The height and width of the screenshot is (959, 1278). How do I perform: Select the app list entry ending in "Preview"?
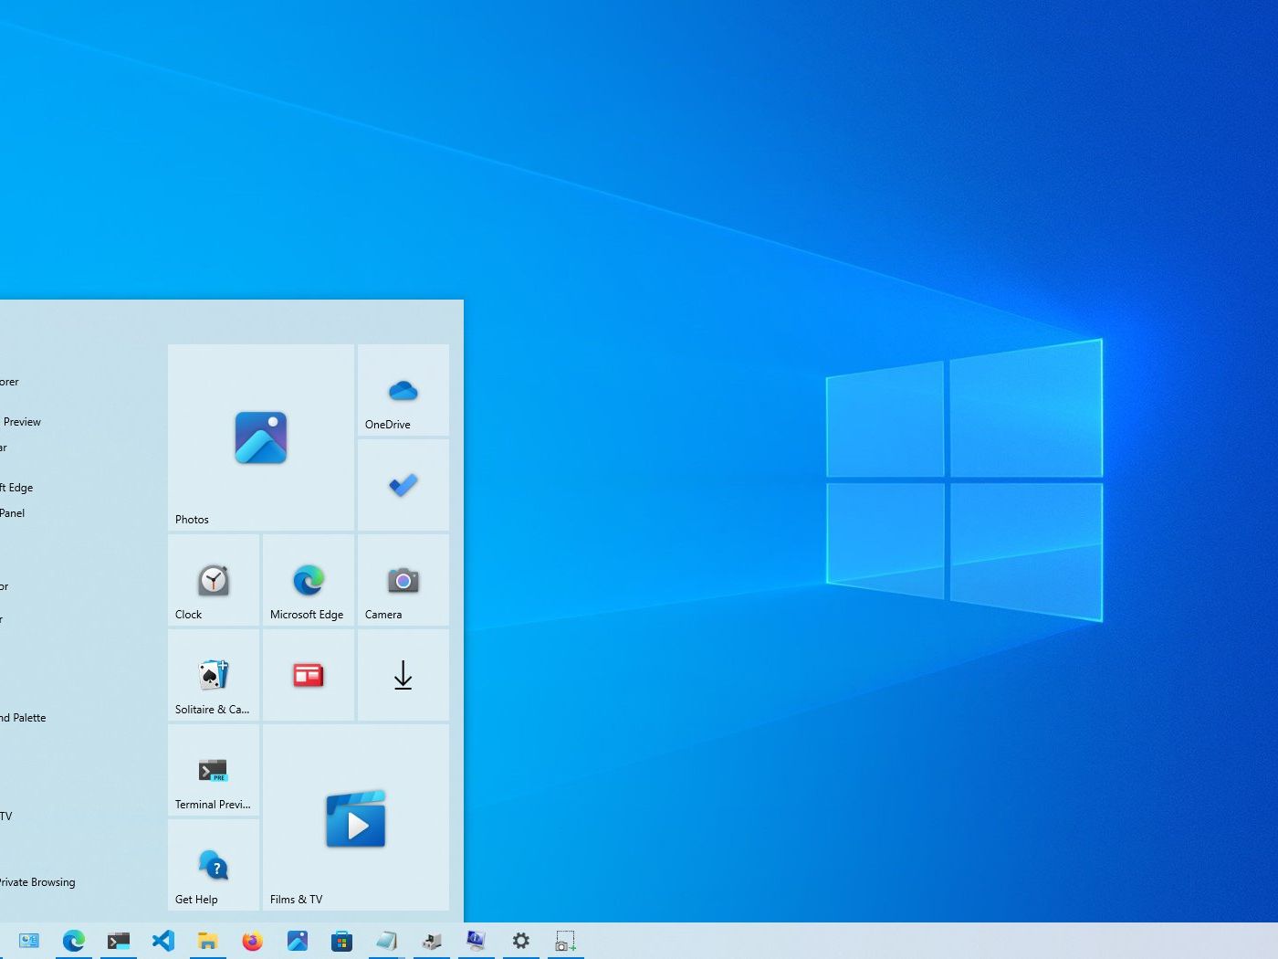pos(21,422)
